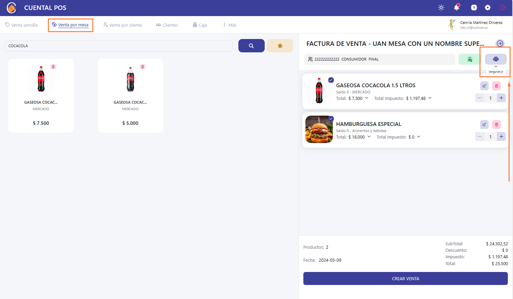Select the 222222222222 Consumidor Final customer field
513x299 pixels.
coord(380,59)
